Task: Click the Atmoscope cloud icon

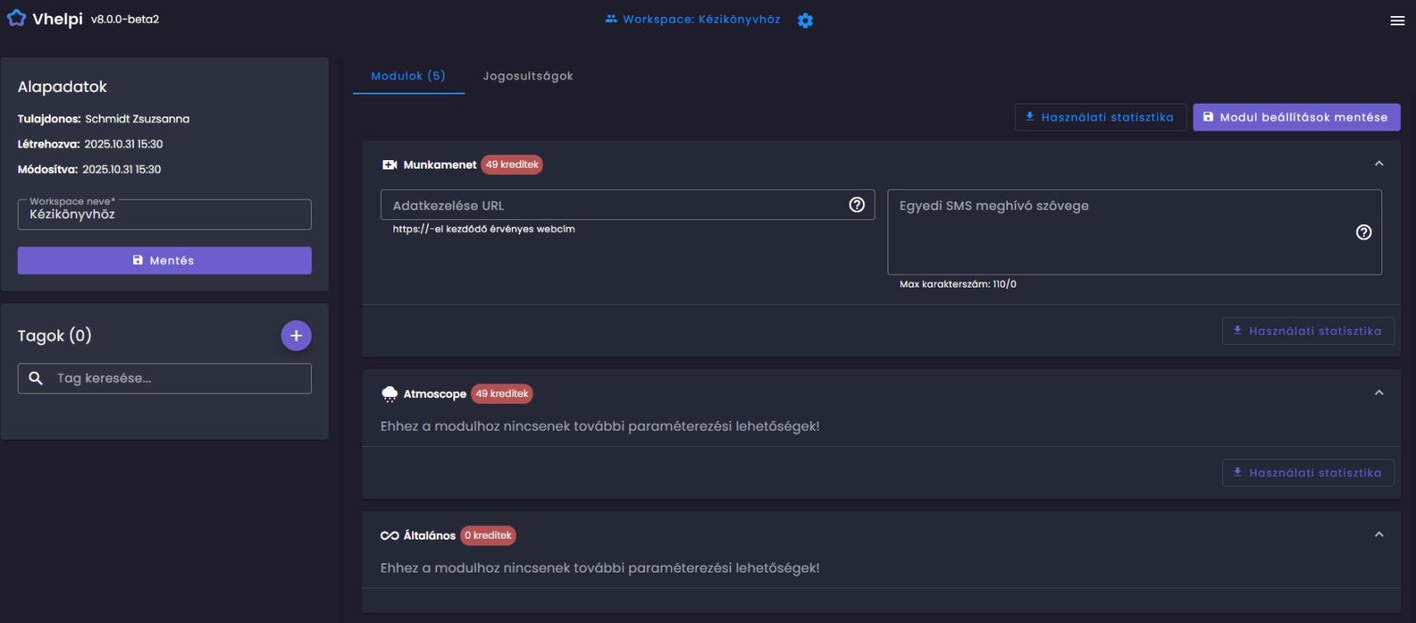Action: pos(389,394)
